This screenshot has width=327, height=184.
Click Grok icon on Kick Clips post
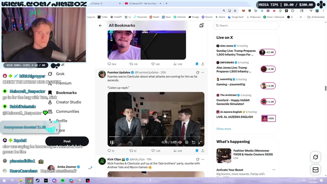(197, 159)
